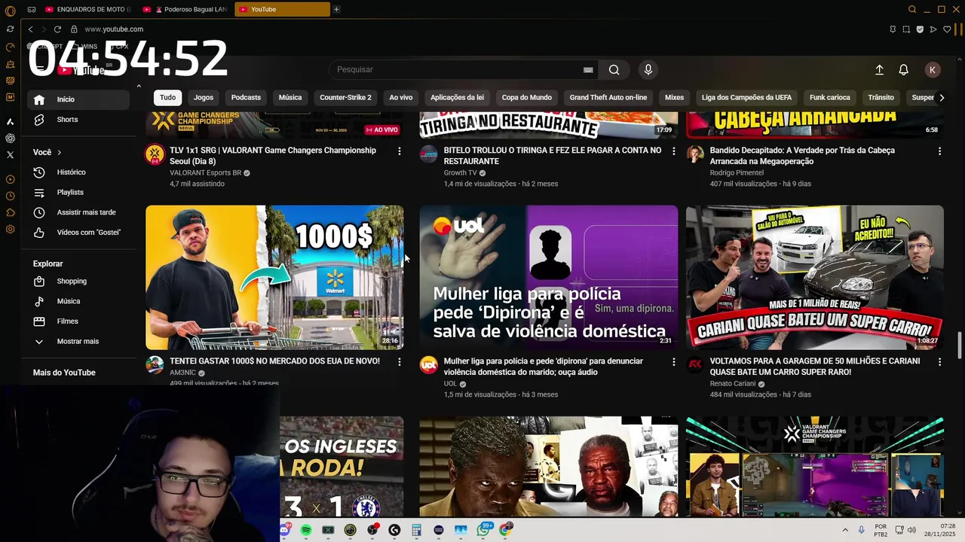Open the 1000$ Walmart video thumbnail
This screenshot has width=965, height=542.
coord(274,278)
